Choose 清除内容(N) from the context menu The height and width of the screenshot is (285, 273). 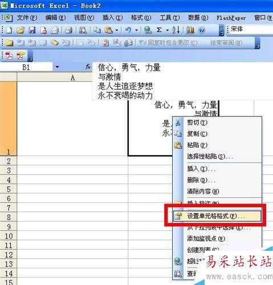[x=217, y=192]
